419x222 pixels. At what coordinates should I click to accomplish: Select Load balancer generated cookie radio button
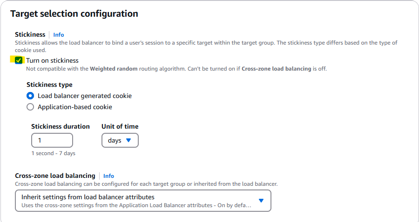30,96
